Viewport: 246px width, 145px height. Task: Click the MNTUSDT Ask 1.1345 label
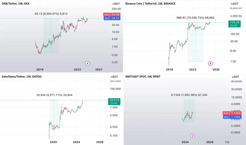point(231,113)
